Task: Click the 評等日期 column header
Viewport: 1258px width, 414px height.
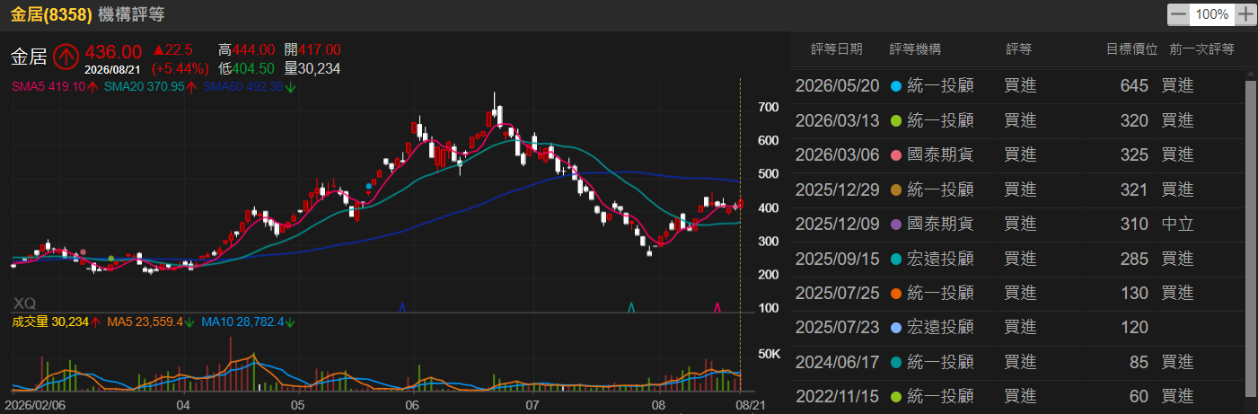Action: point(836,48)
